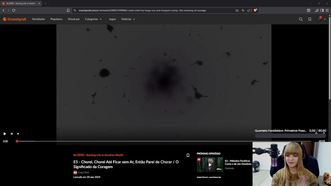The height and width of the screenshot is (186, 331).
Task: Play next episode E6 thumbnail
Action: click(210, 165)
